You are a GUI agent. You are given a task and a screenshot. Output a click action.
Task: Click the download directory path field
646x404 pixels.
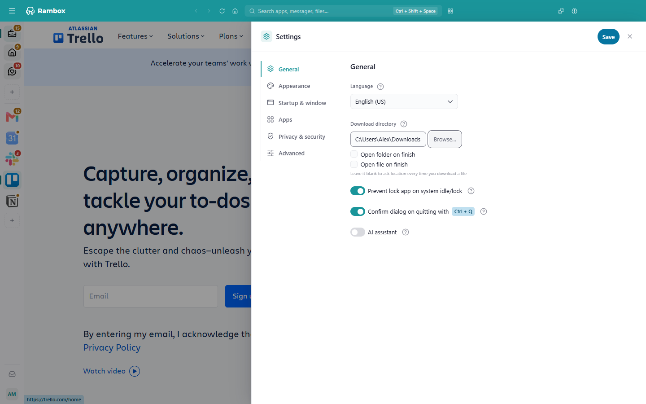[388, 139]
